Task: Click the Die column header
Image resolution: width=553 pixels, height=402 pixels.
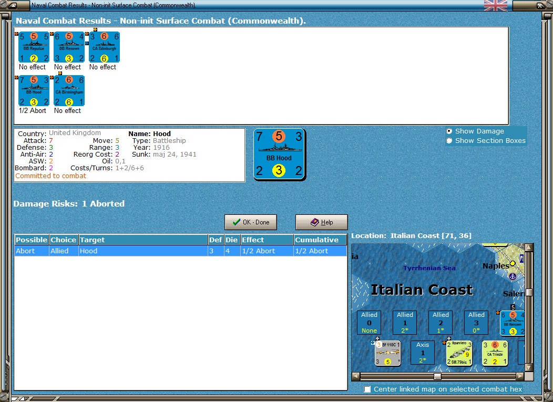Action: [232, 240]
